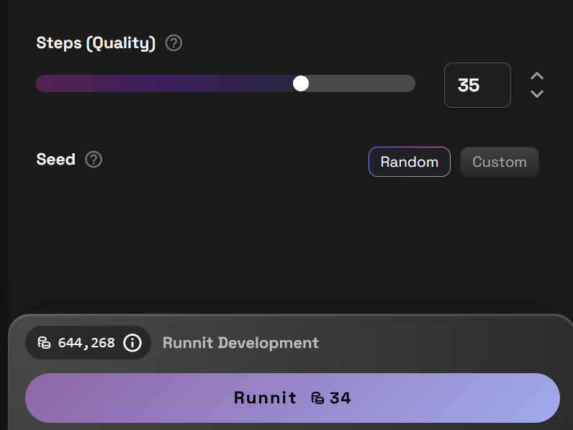Click the Seed help question mark icon
This screenshot has height=430, width=573.
click(94, 160)
